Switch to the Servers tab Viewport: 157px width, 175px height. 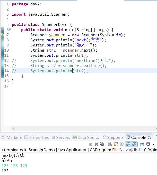[x=61, y=137]
